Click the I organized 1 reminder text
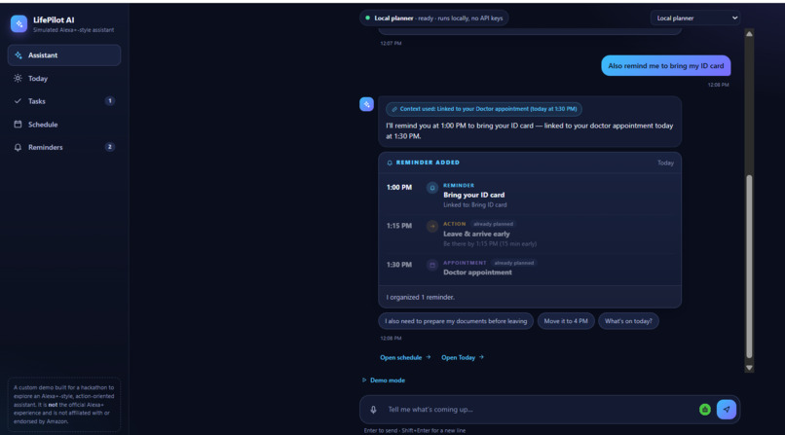This screenshot has height=435, width=785. pyautogui.click(x=420, y=297)
